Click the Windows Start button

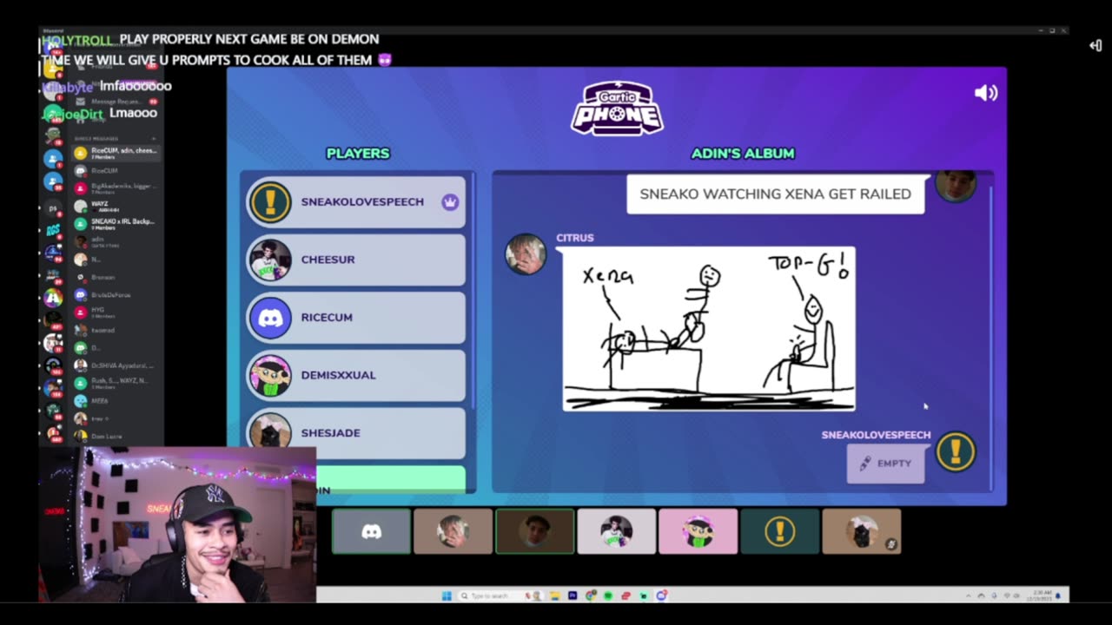click(447, 595)
